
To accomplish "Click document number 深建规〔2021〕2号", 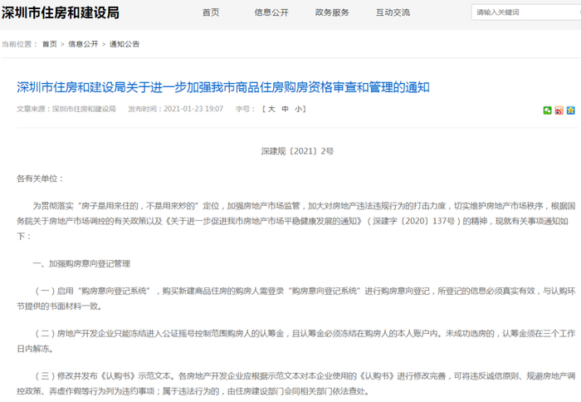I will (297, 151).
